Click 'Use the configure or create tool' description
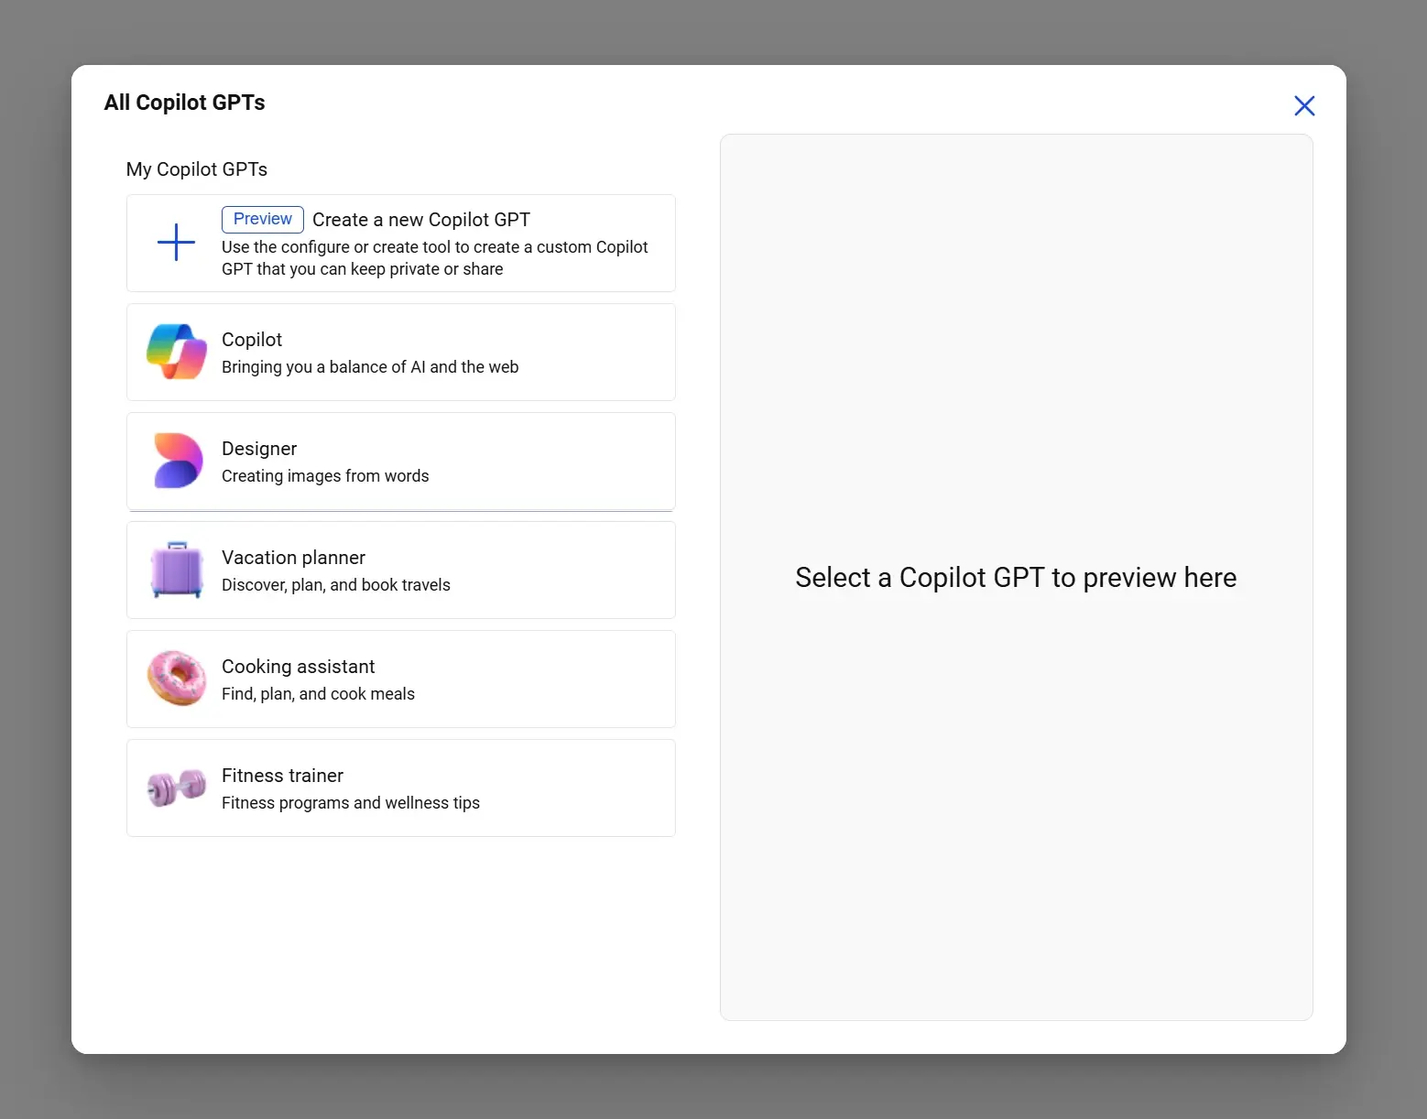 434,258
